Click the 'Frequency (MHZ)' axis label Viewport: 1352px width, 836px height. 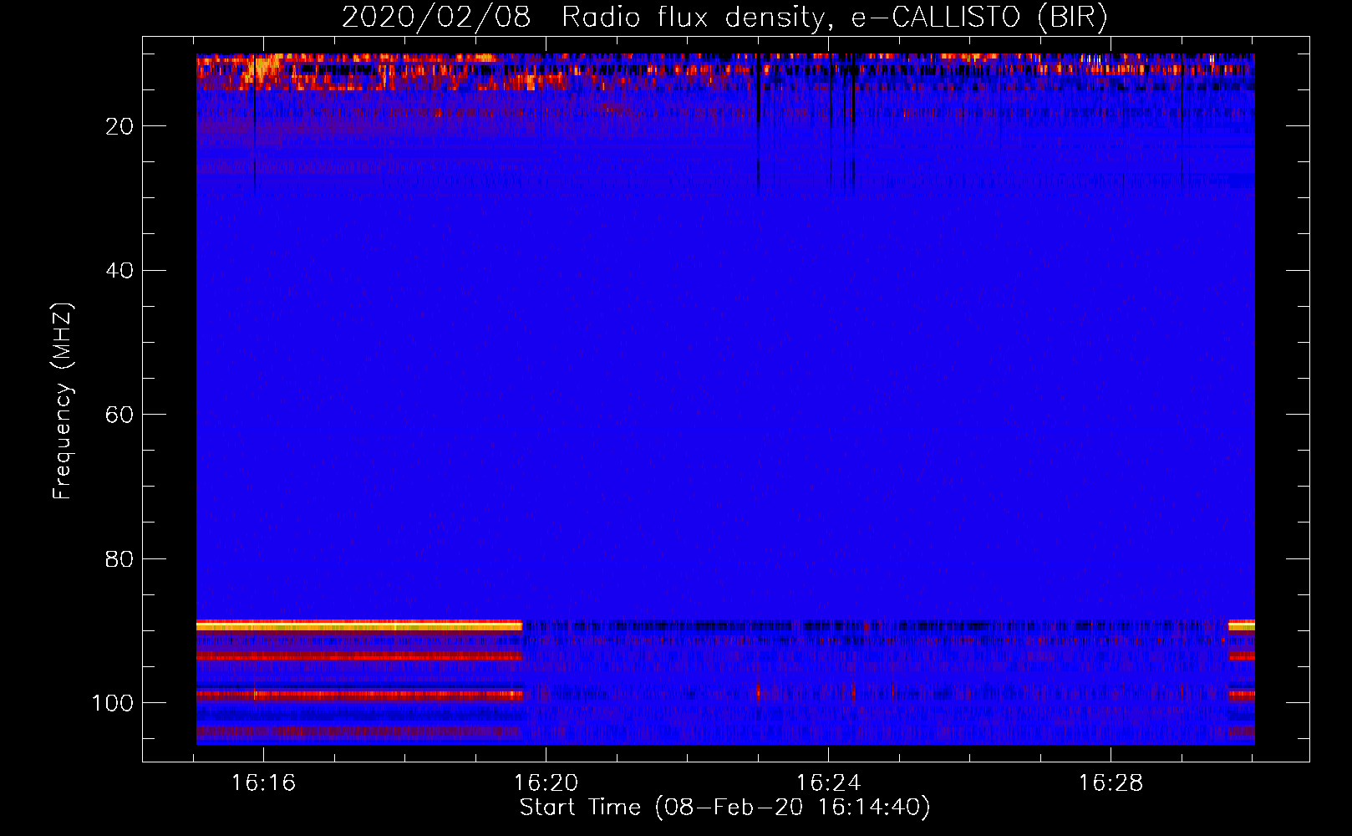(63, 401)
